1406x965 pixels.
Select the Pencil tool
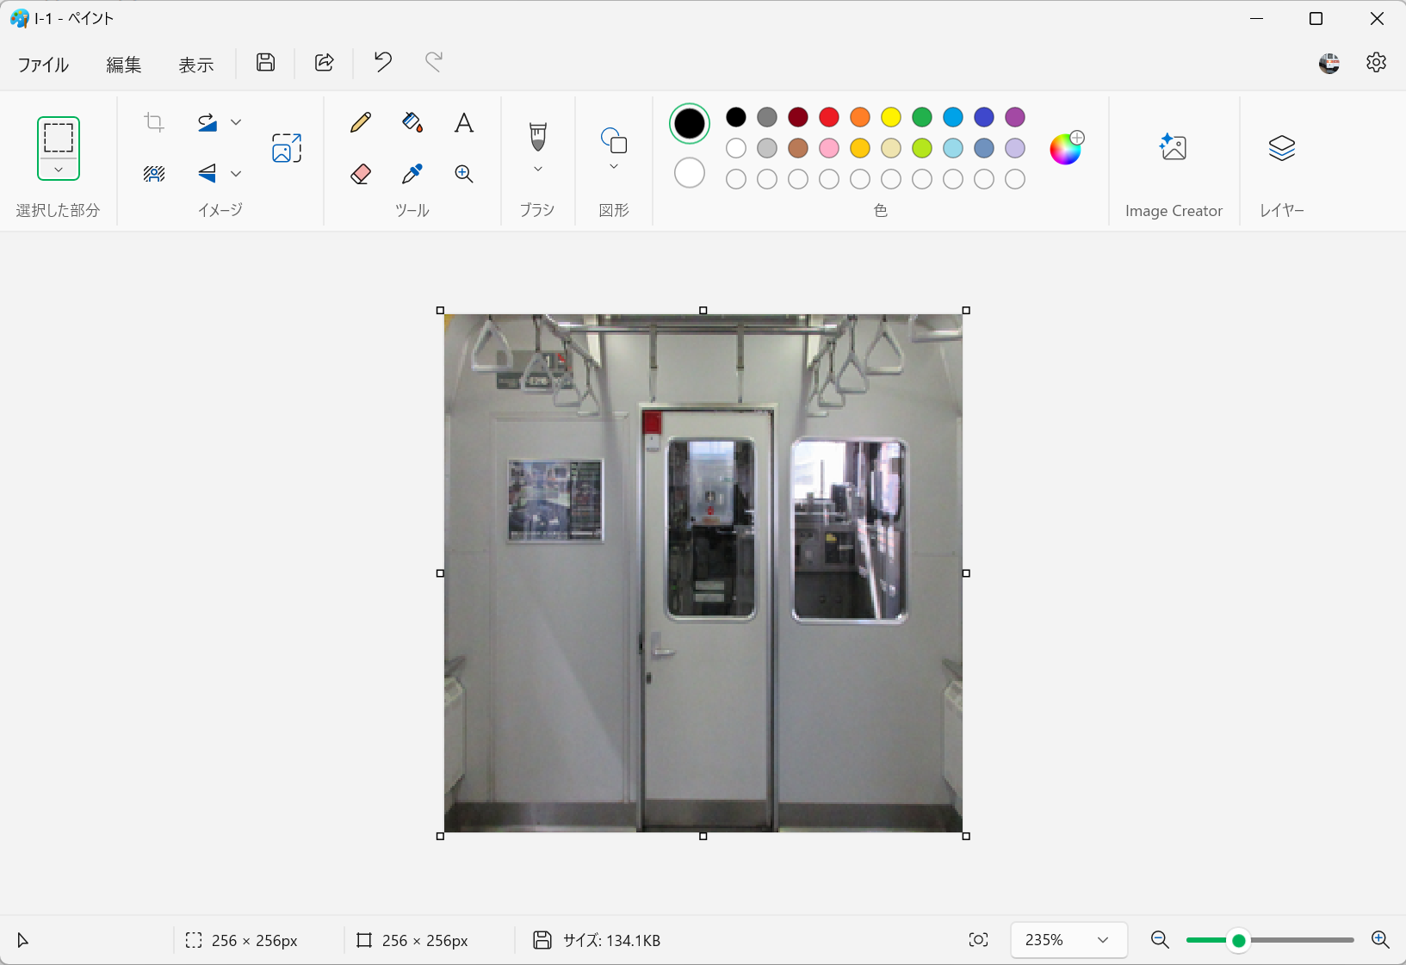pyautogui.click(x=361, y=122)
